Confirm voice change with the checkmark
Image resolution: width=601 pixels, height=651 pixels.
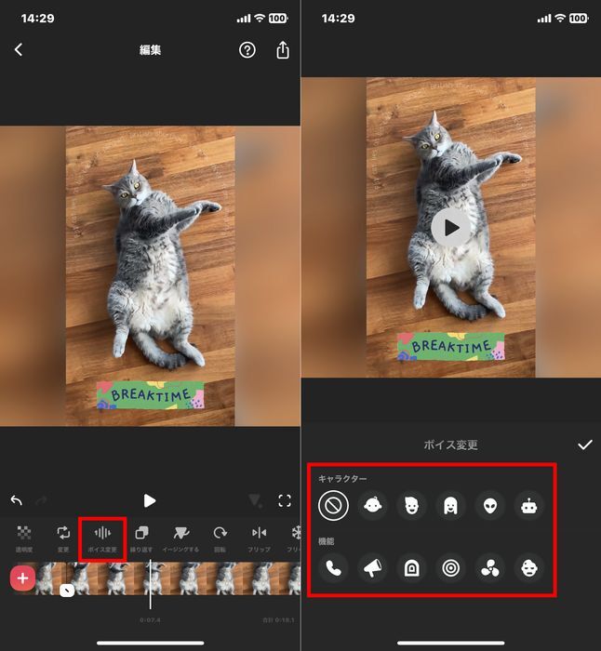(584, 445)
